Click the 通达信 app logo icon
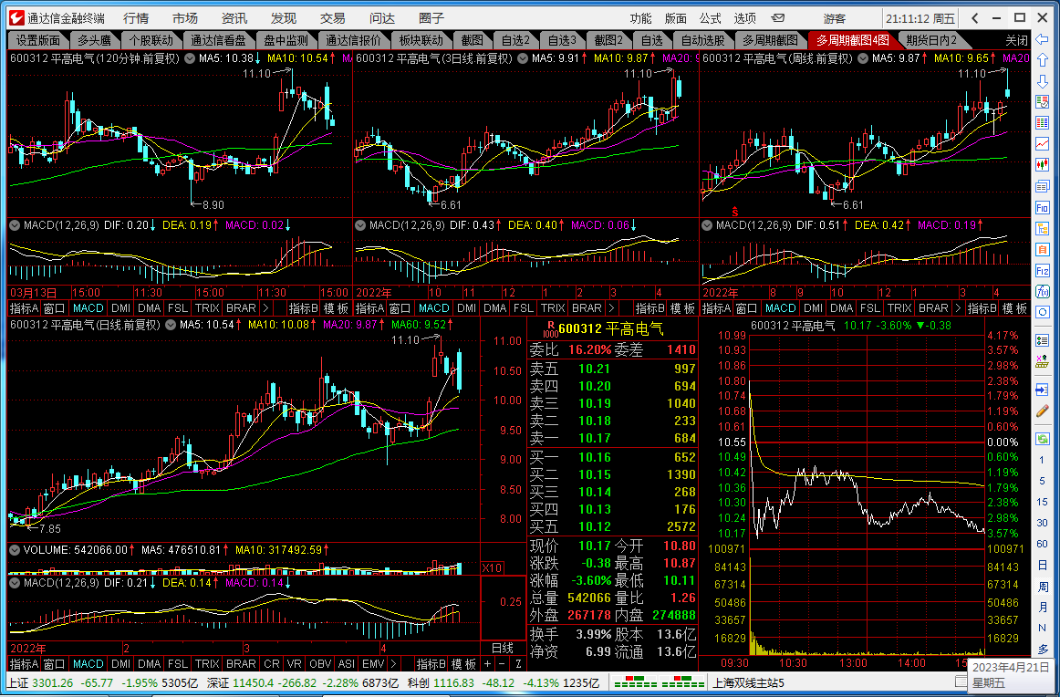The width and height of the screenshot is (1060, 697). (x=16, y=17)
